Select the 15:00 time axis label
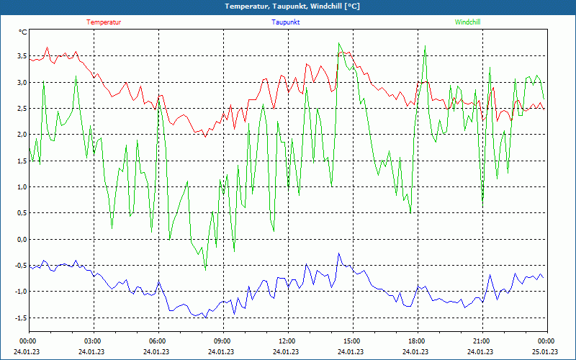This screenshot has height=360, width=576. pyautogui.click(x=351, y=341)
